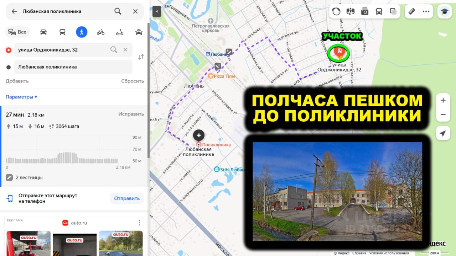Click the Петропавловская церковь map label
Viewport: 456px width, 256px height.
click(x=211, y=28)
